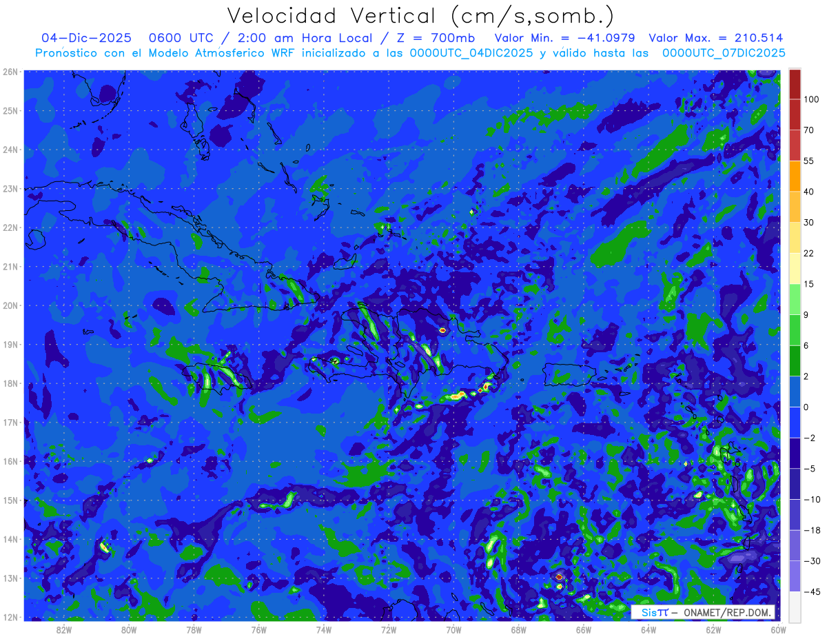Click the 40 value on the color scale

(809, 192)
